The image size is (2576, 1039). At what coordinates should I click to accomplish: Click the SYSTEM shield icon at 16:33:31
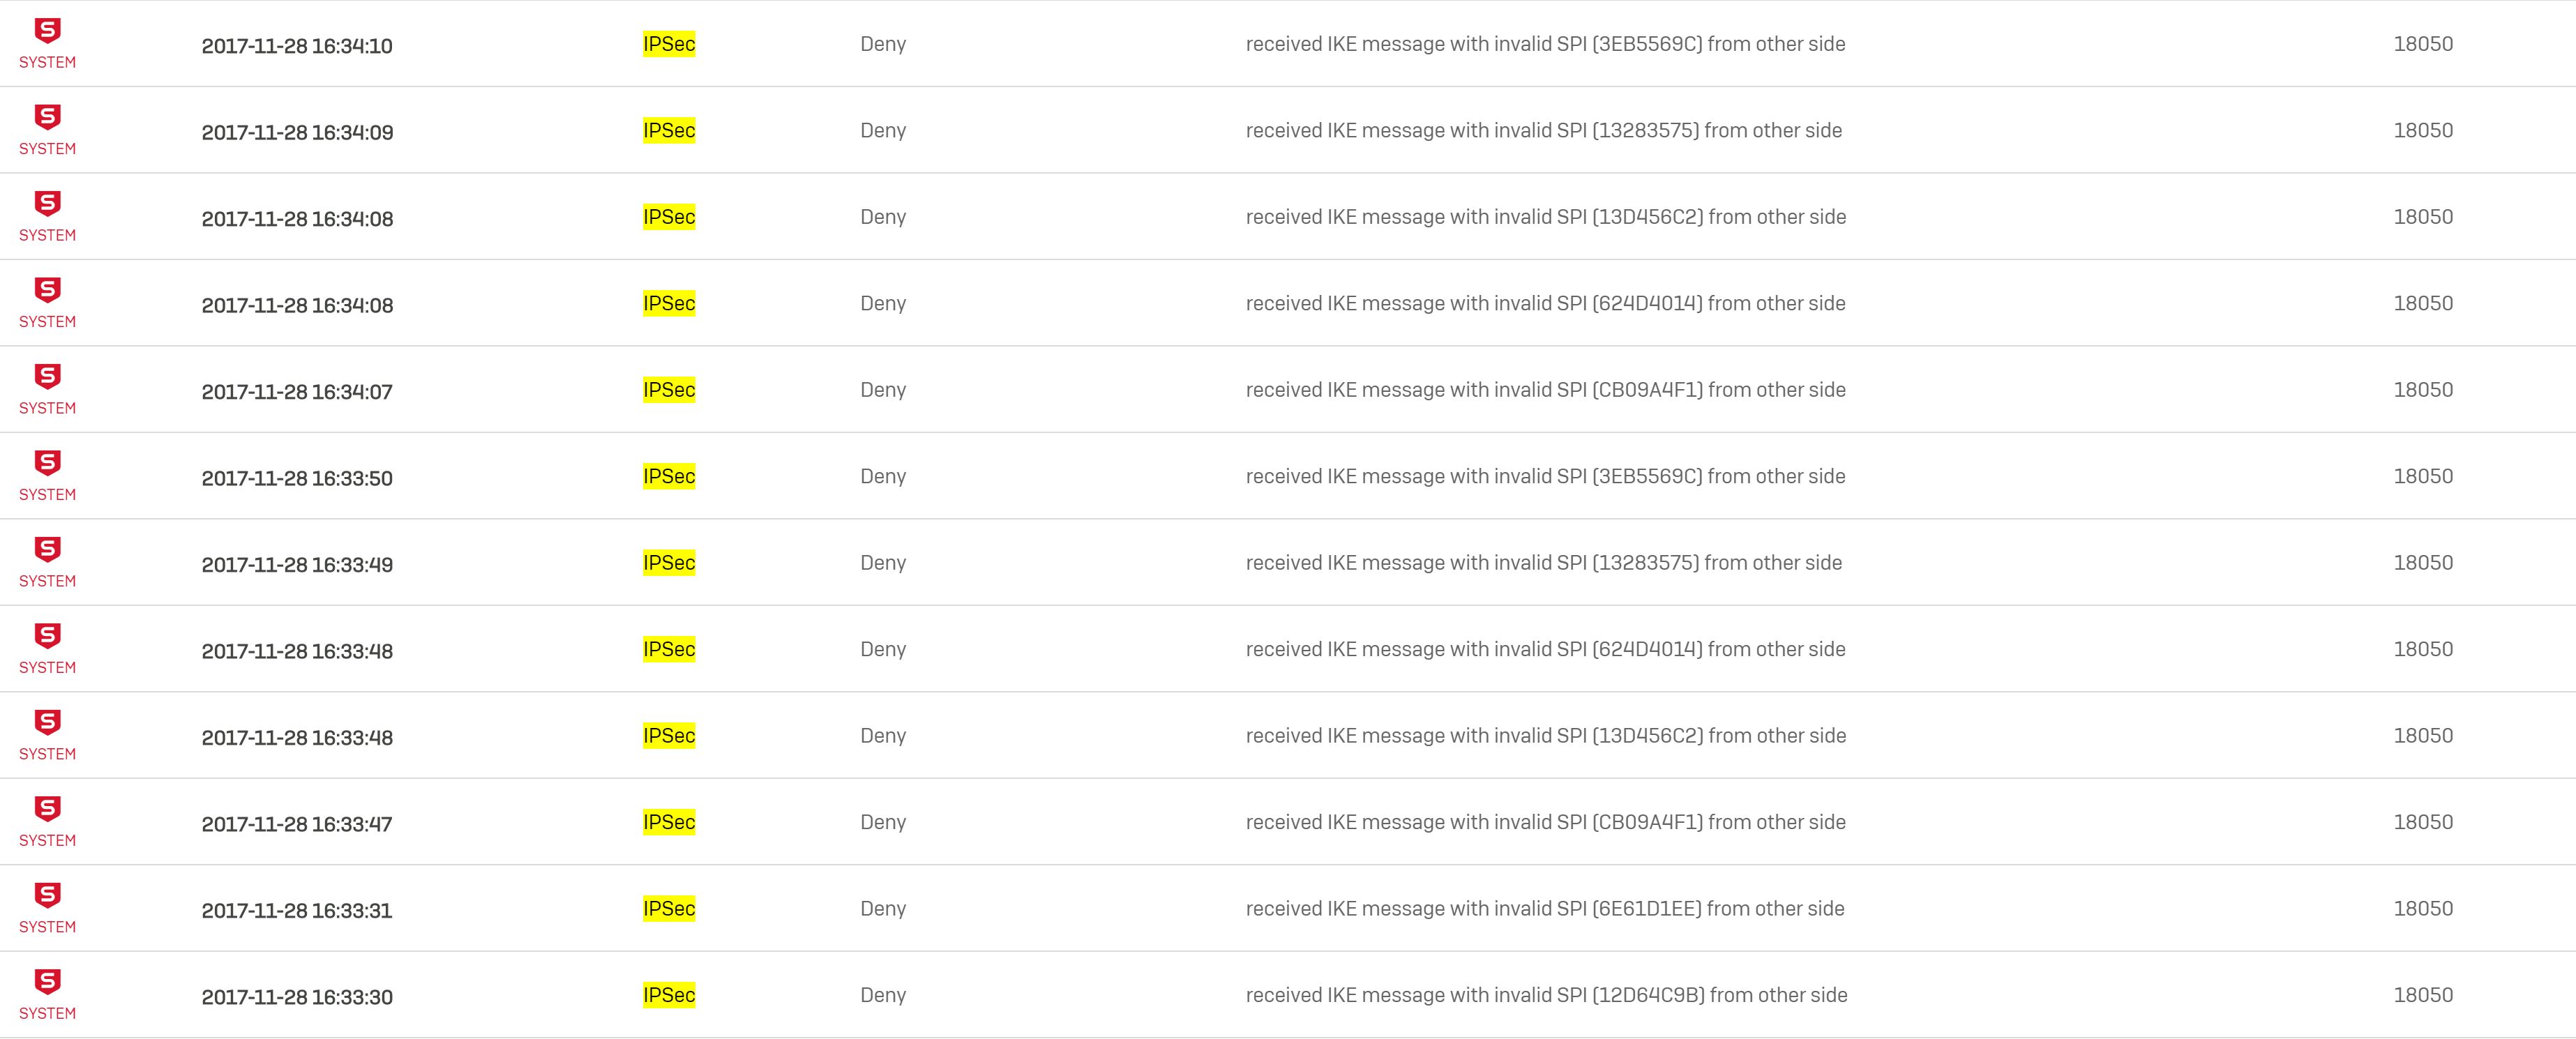[47, 895]
